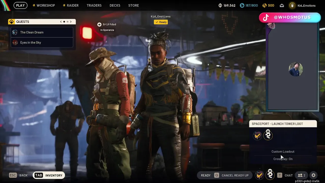The image size is (325, 183).
Task: Click CANCEL READY UP button
Action: [235, 175]
